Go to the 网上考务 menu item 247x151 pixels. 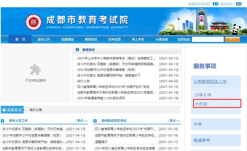138,40
